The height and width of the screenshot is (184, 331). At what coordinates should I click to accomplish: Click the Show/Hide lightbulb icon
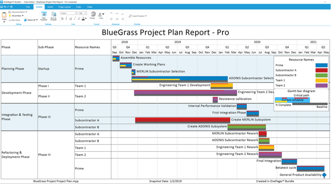(10, 16)
